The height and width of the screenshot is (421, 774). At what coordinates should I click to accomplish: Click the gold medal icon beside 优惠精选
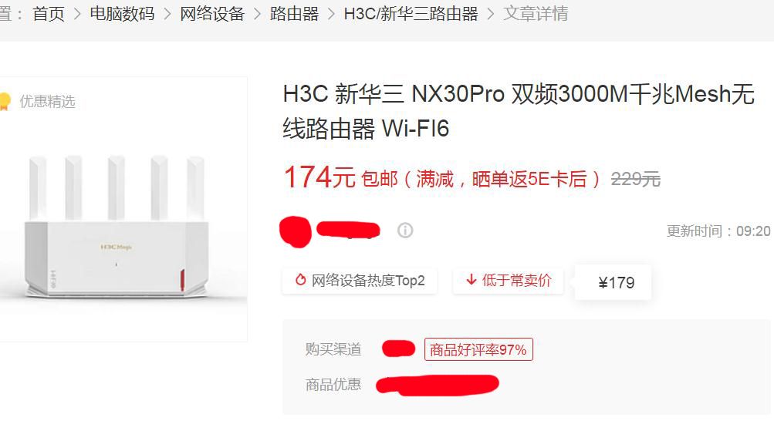point(5,100)
